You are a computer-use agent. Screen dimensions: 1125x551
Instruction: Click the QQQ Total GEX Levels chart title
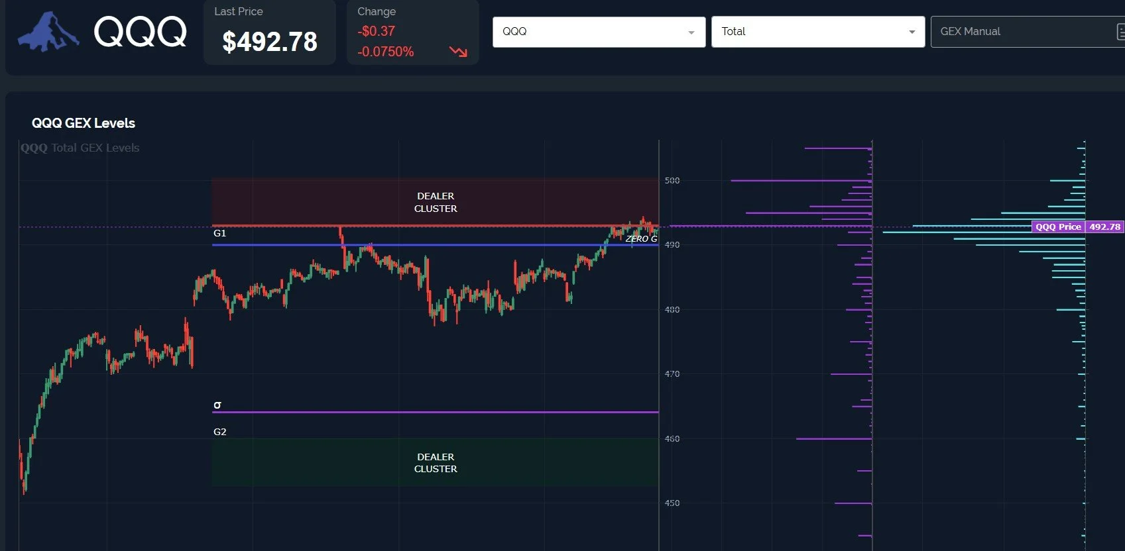[80, 148]
